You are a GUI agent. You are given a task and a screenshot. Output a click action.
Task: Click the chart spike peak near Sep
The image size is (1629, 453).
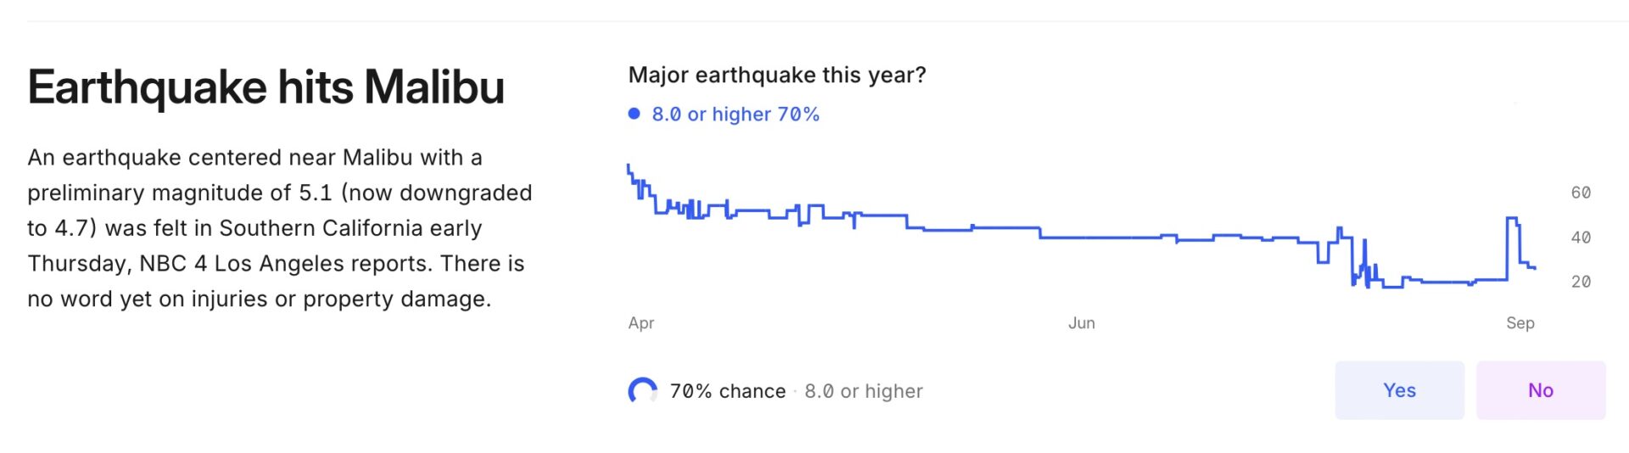tap(1512, 219)
